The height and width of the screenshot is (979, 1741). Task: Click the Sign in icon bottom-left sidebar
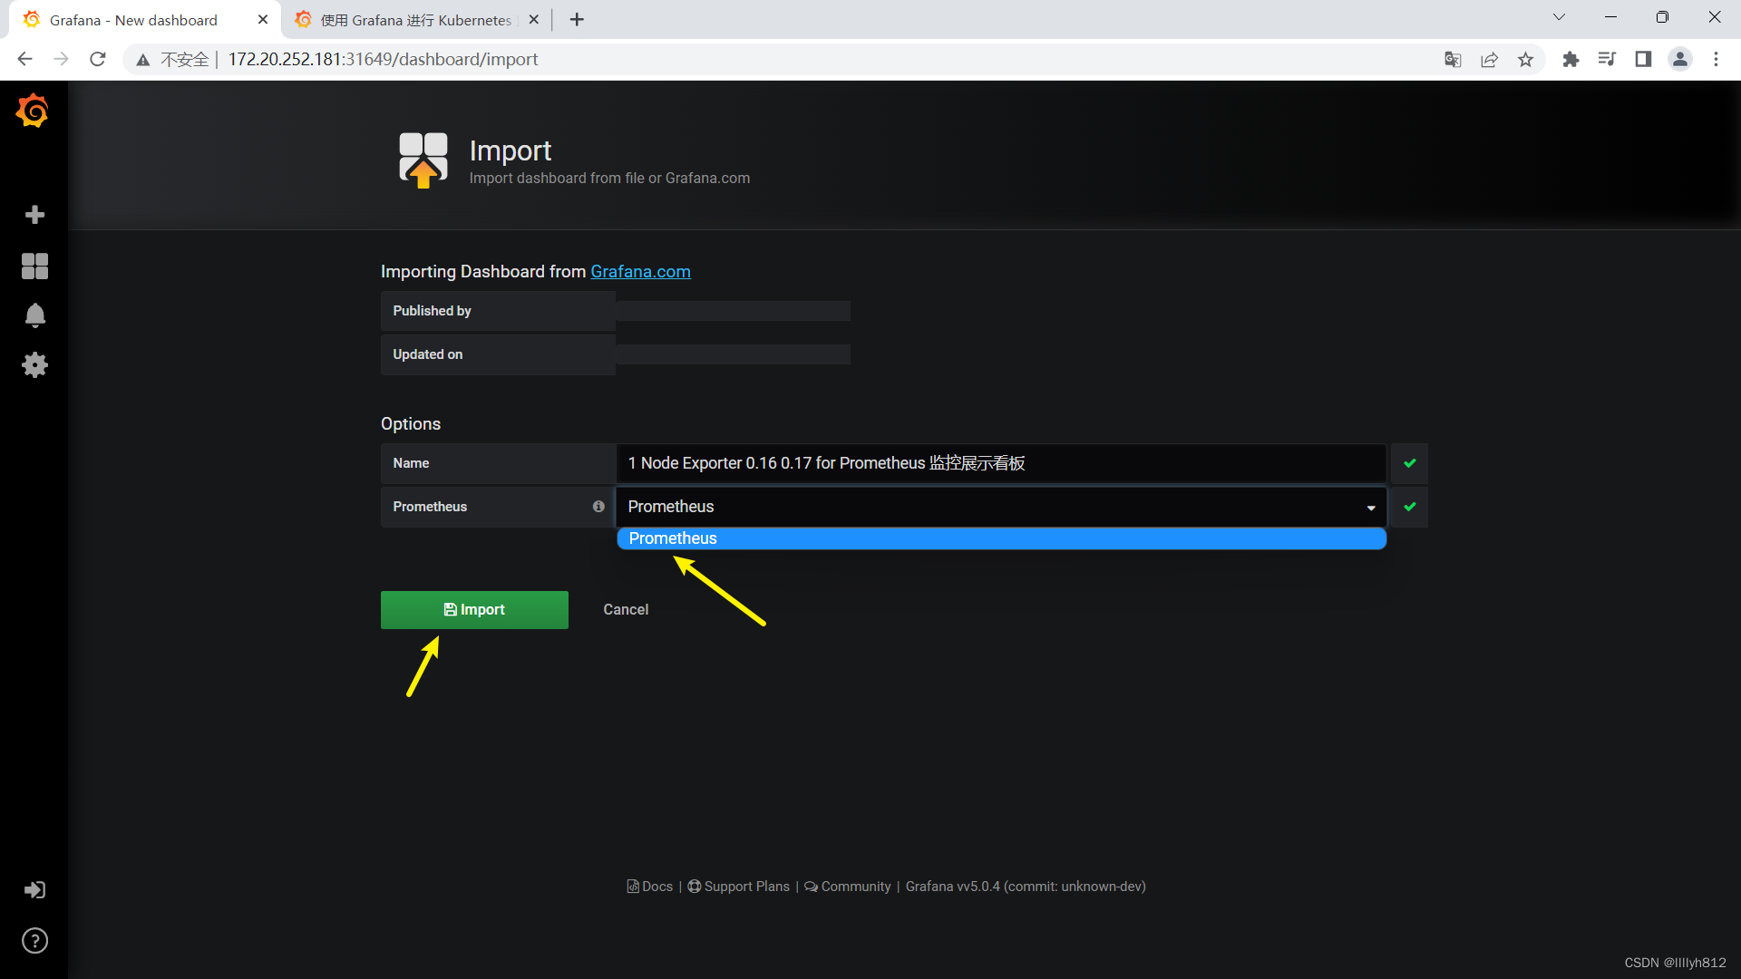pos(34,889)
